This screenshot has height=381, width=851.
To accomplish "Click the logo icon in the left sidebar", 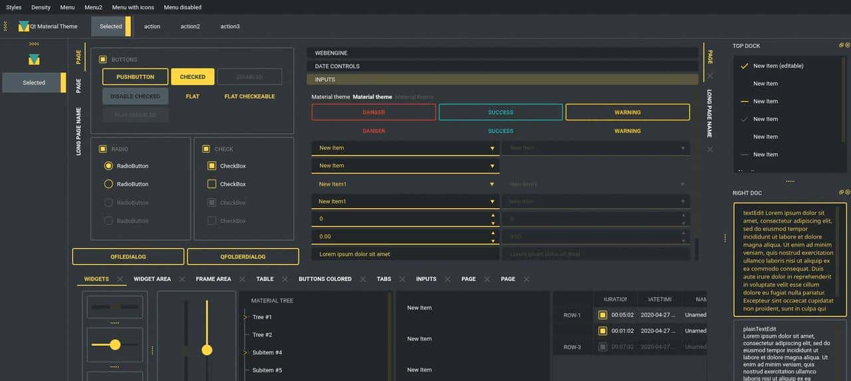I will pos(34,59).
